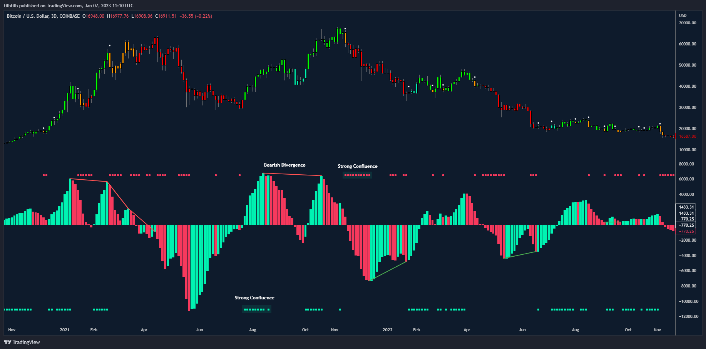This screenshot has width=706, height=349.
Task: Click the 70000.00 price axis label
Action: [687, 23]
